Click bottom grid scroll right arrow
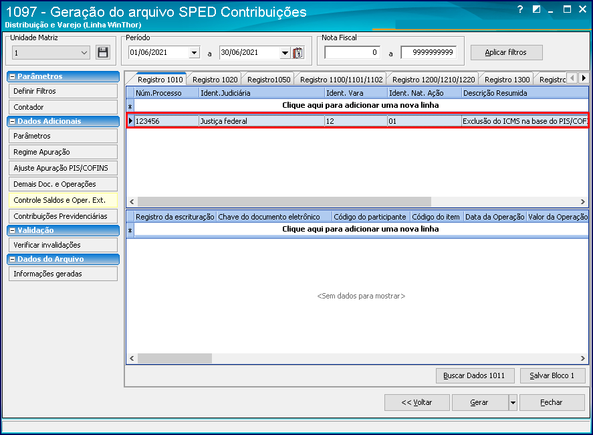Screen dimensions: 593x435 point(583,358)
